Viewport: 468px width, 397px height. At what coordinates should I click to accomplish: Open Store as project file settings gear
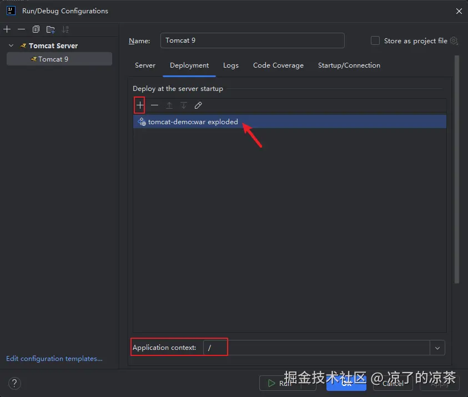pos(454,40)
